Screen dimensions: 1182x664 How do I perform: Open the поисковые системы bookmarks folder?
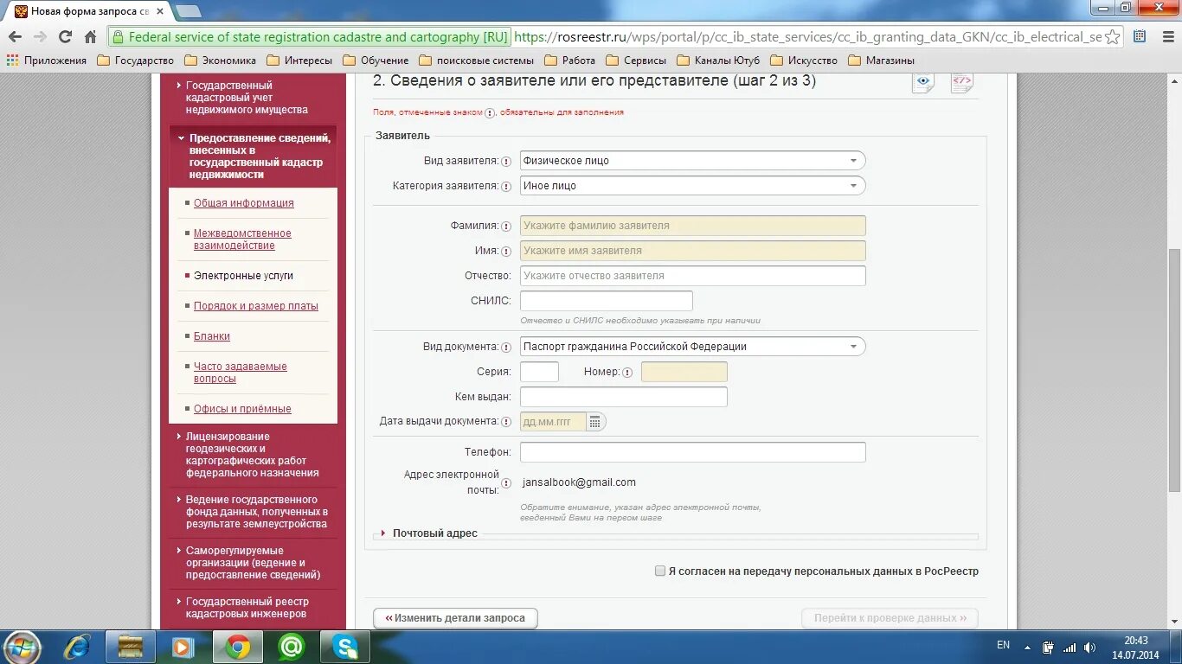point(476,61)
